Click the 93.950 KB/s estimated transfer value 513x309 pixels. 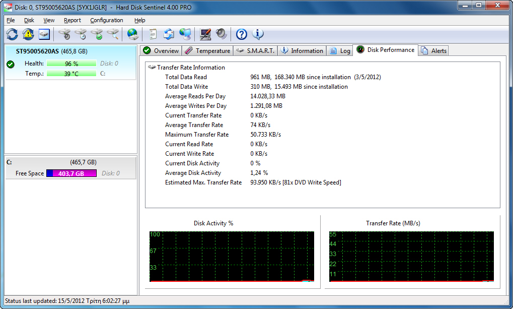[x=296, y=182]
